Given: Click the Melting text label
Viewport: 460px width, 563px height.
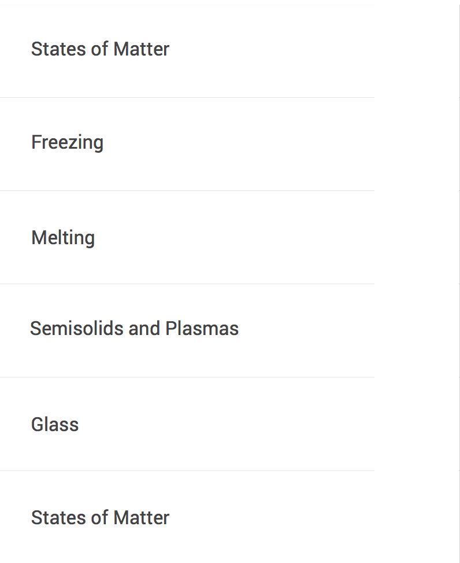Looking at the screenshot, I should [x=63, y=237].
